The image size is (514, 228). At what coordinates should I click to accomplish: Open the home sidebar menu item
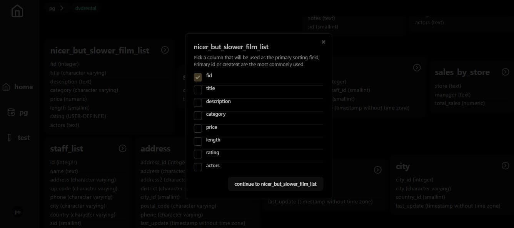coord(18,87)
